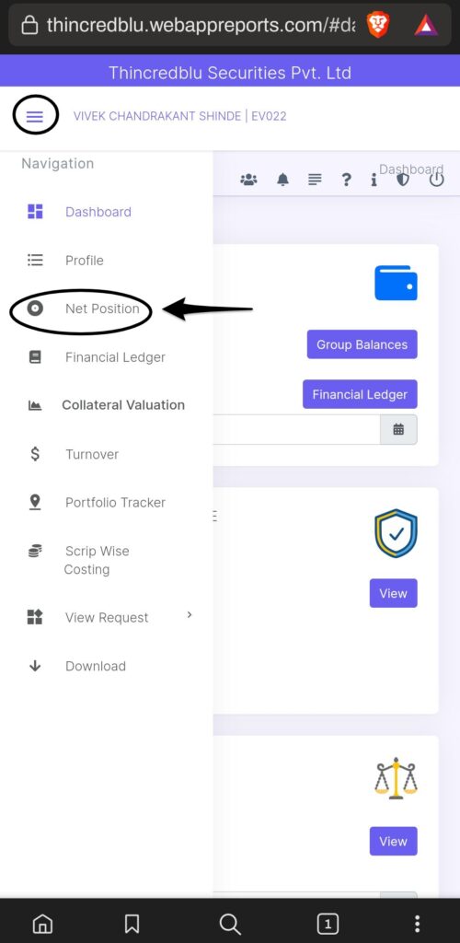Image resolution: width=460 pixels, height=943 pixels.
Task: Click View button under shield card
Action: [x=394, y=593]
